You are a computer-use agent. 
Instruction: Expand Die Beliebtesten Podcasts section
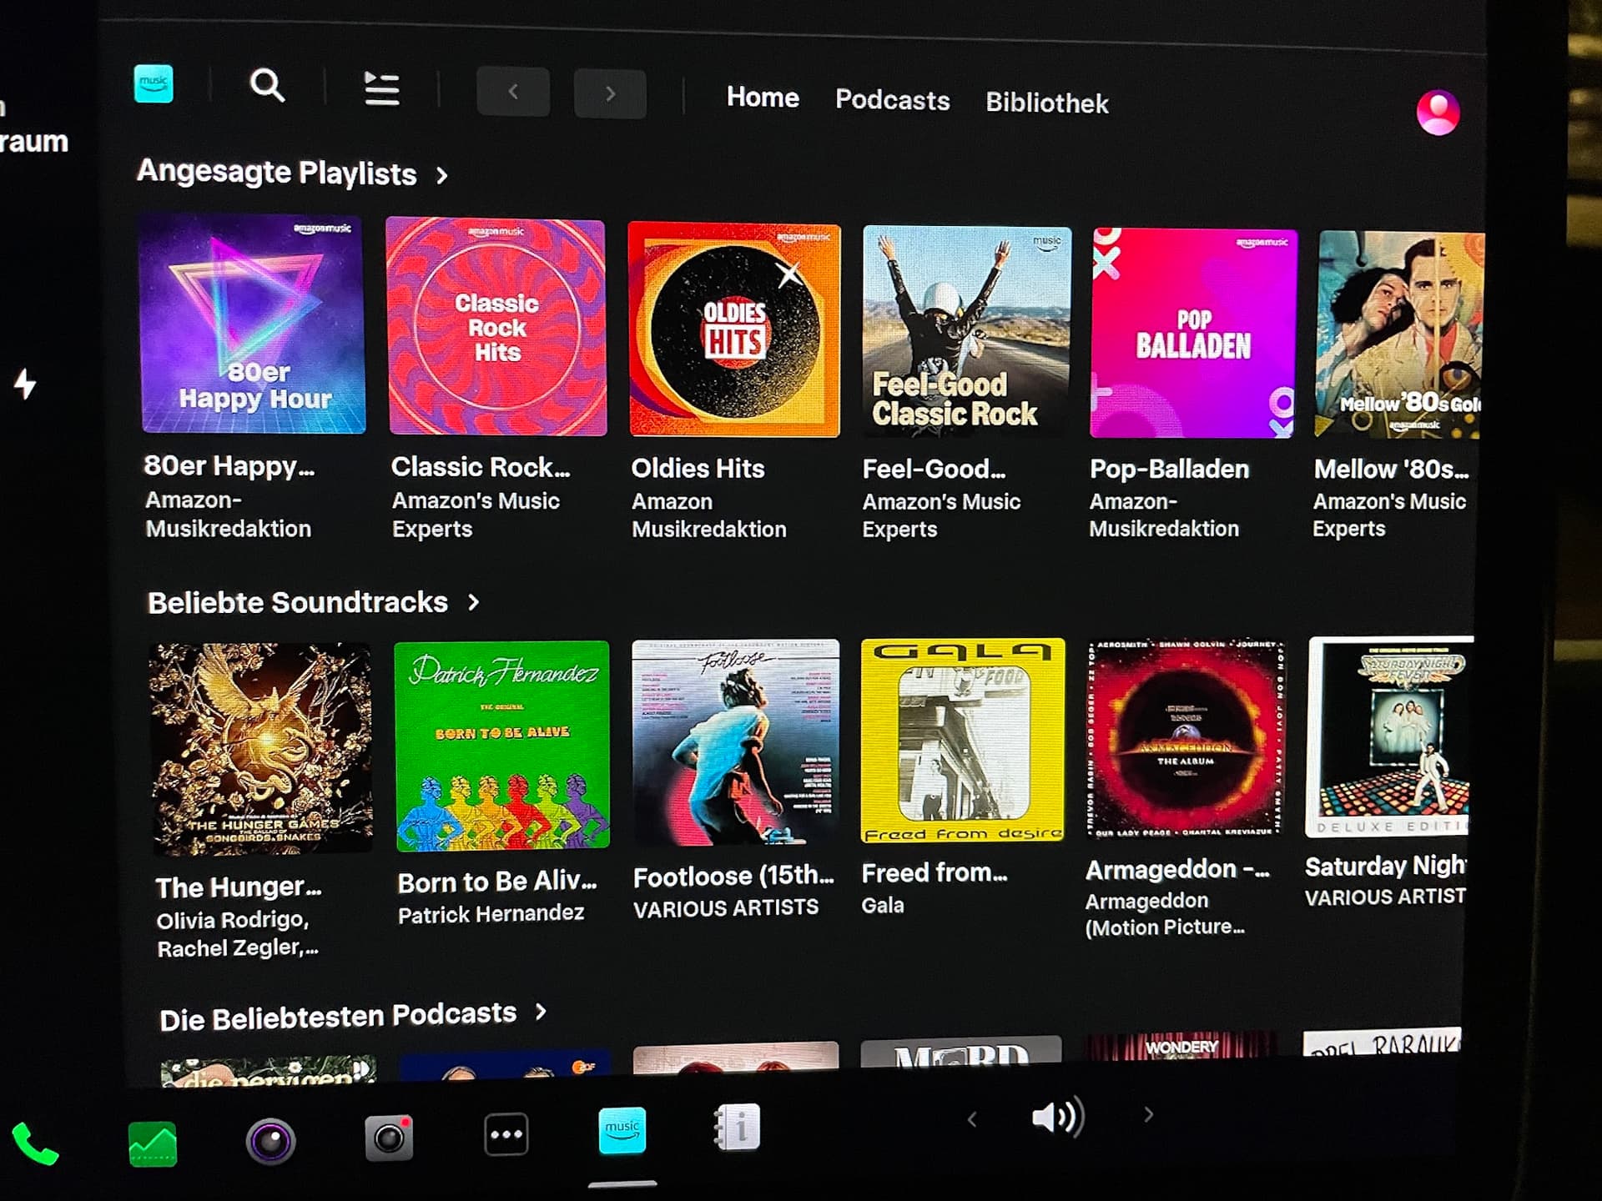click(x=541, y=1013)
